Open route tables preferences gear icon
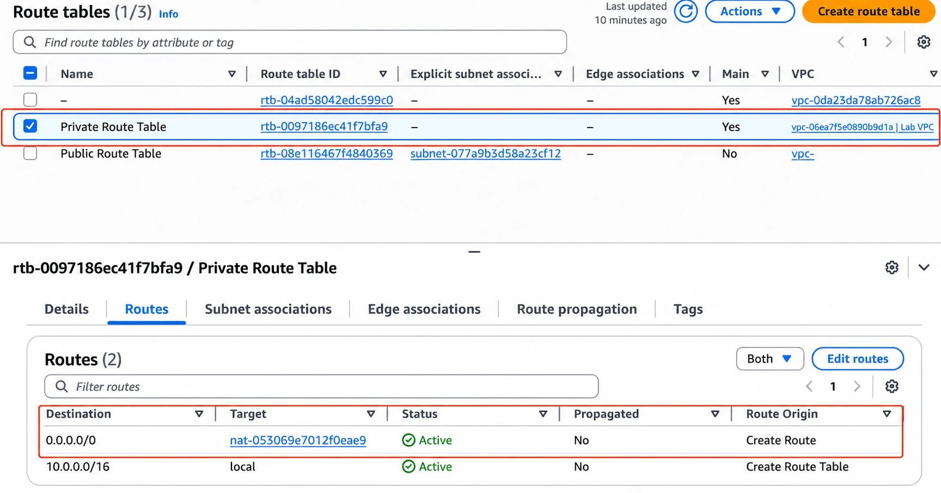This screenshot has width=941, height=493. coord(924,42)
